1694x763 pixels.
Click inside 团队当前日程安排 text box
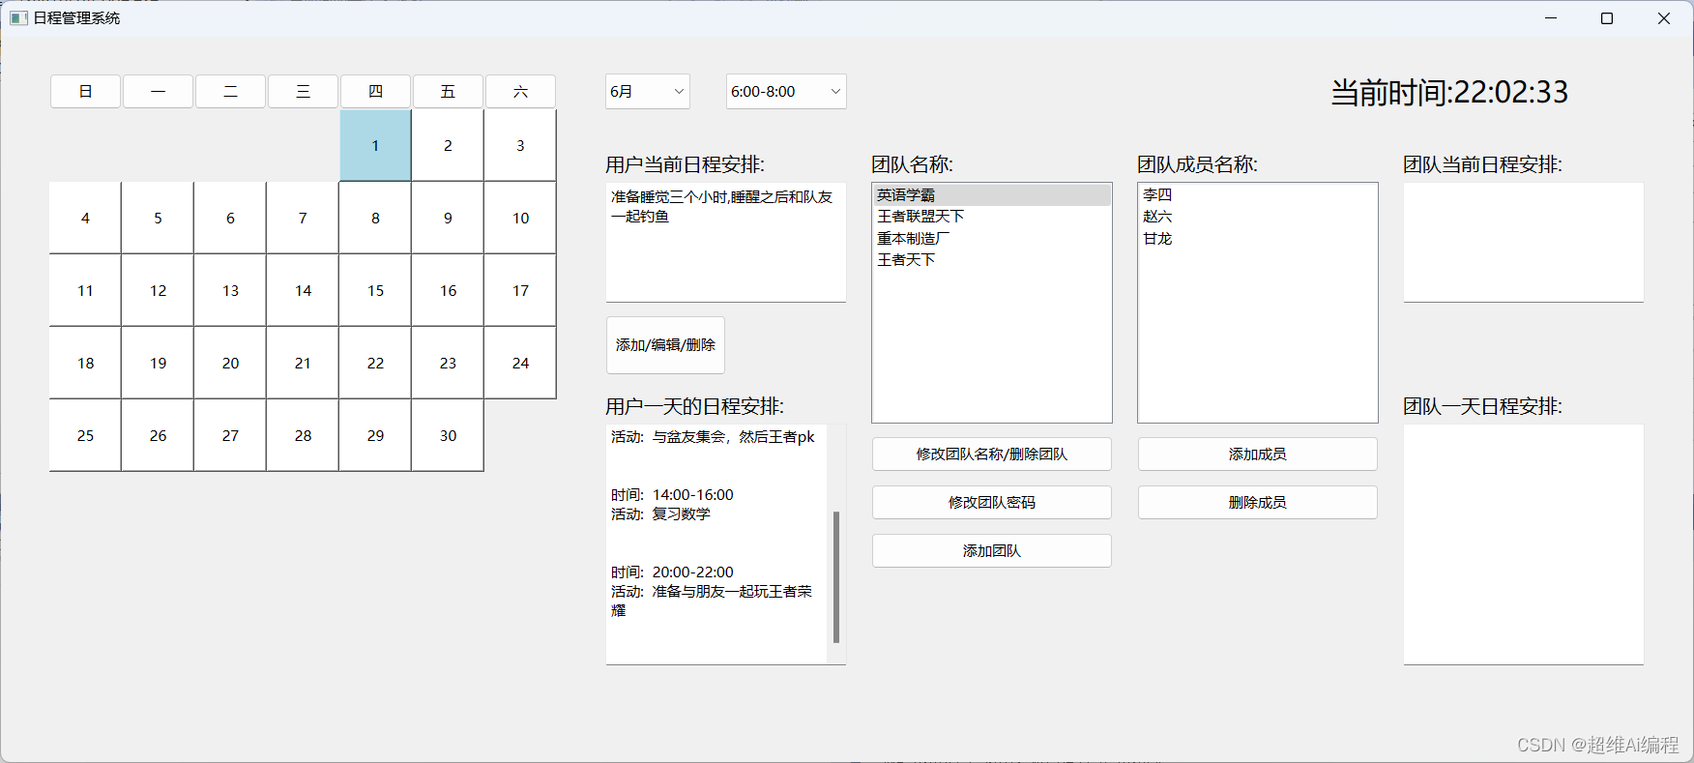coord(1524,243)
